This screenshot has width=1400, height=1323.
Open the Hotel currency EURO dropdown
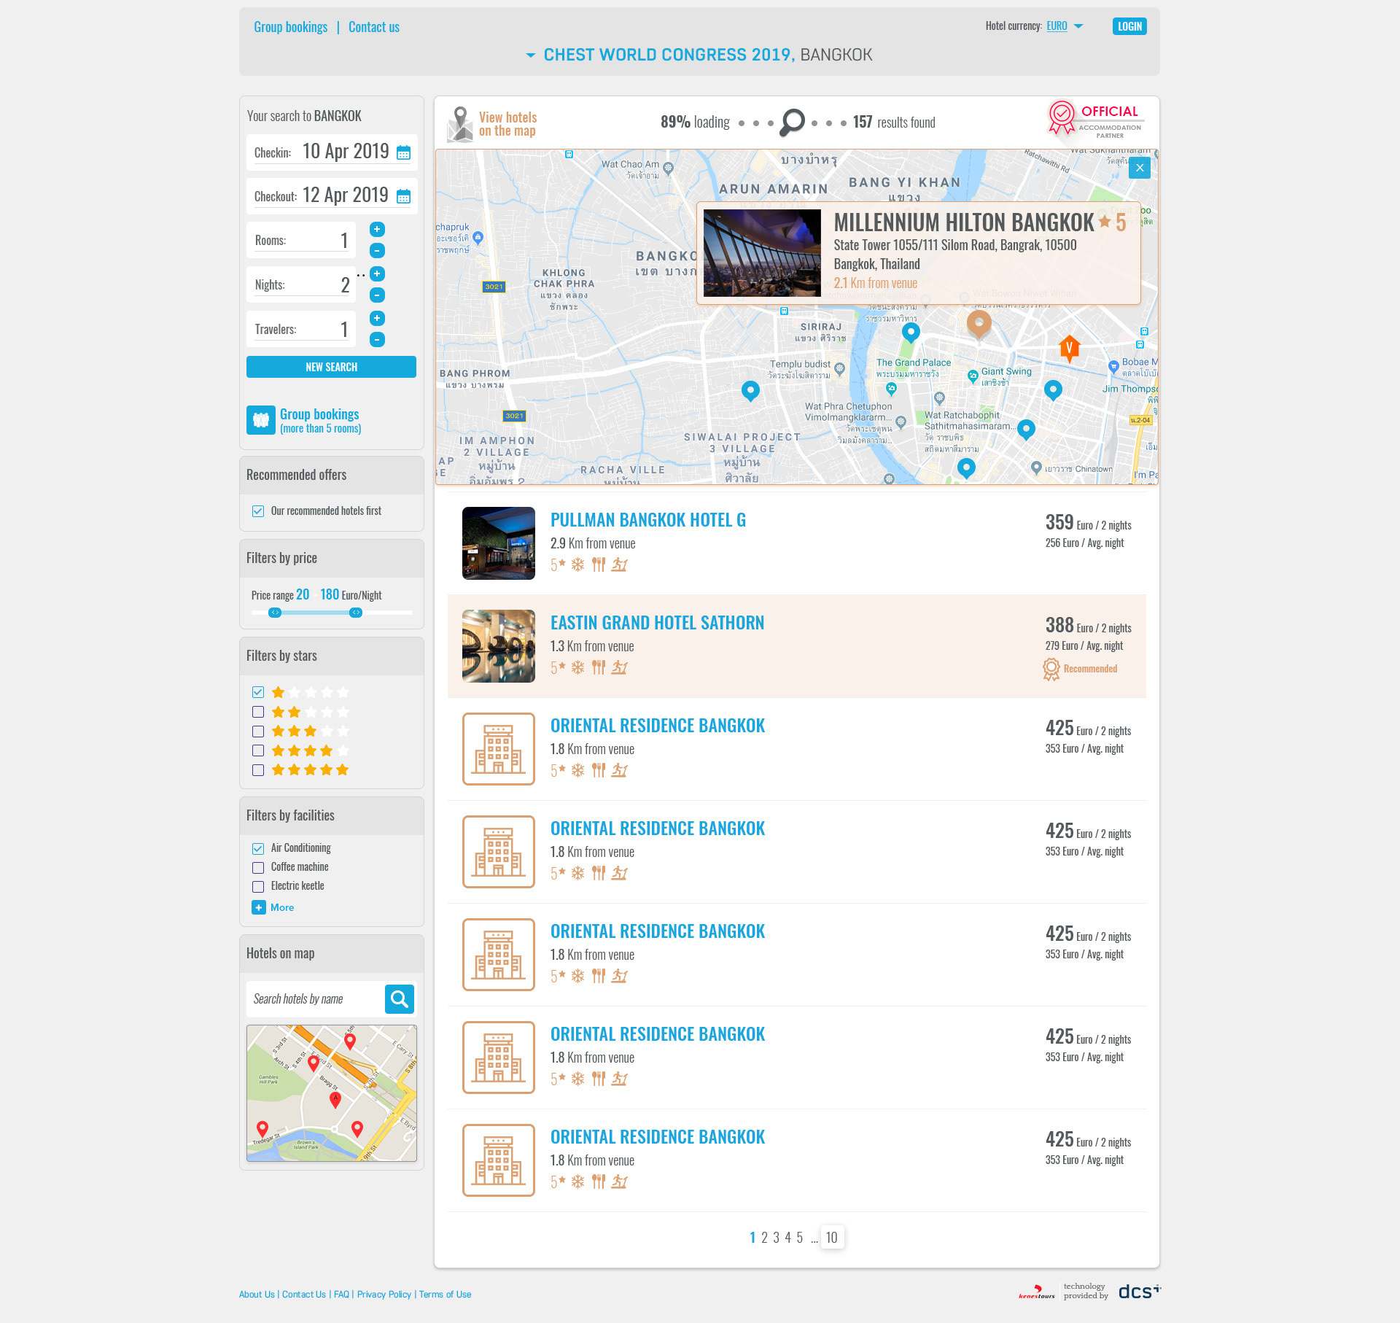(x=1065, y=26)
